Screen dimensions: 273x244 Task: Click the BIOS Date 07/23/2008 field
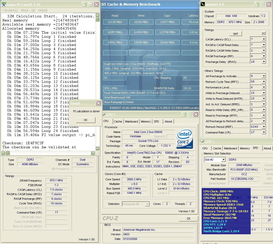click(158, 239)
